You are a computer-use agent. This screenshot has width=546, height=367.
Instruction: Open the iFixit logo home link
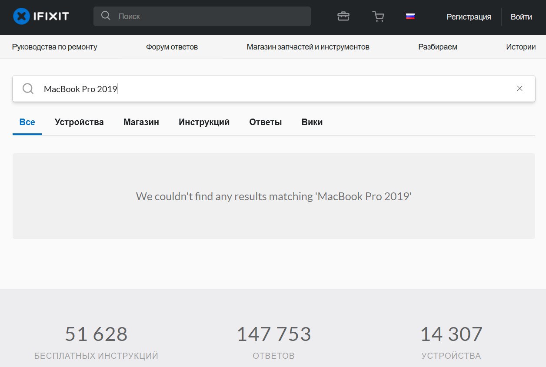(x=41, y=17)
